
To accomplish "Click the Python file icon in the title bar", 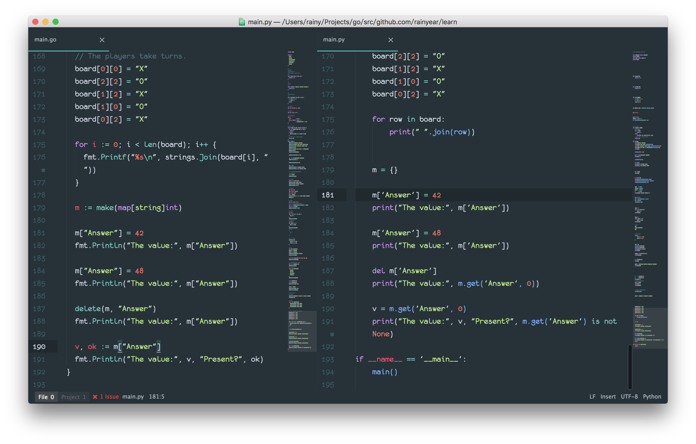I will tap(242, 22).
